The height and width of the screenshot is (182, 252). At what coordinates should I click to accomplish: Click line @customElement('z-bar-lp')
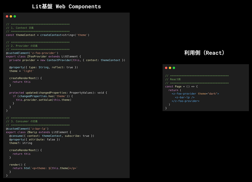[x=27, y=129]
